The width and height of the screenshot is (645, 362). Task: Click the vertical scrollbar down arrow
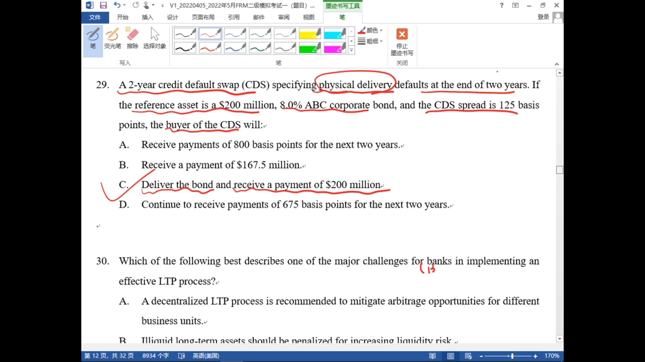click(559, 339)
